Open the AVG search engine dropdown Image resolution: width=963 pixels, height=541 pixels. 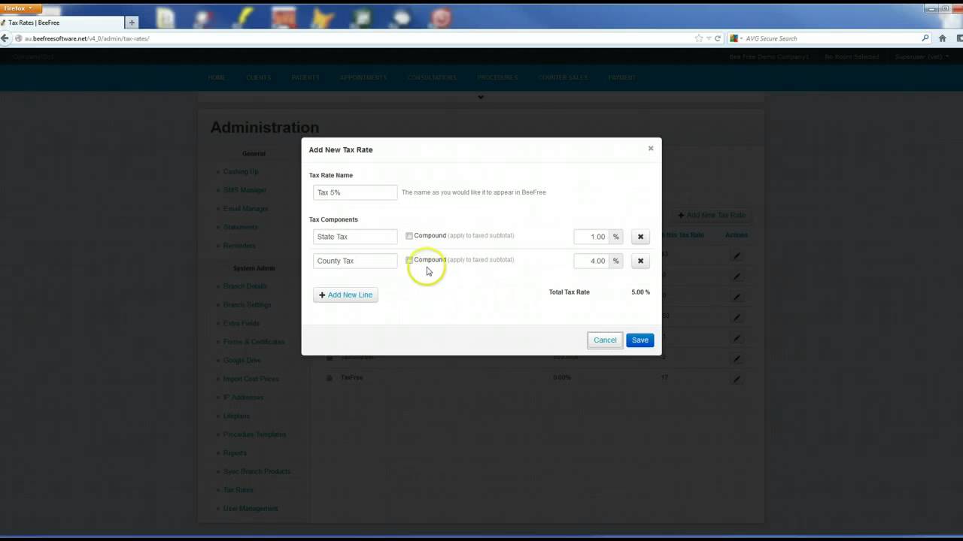pos(737,38)
